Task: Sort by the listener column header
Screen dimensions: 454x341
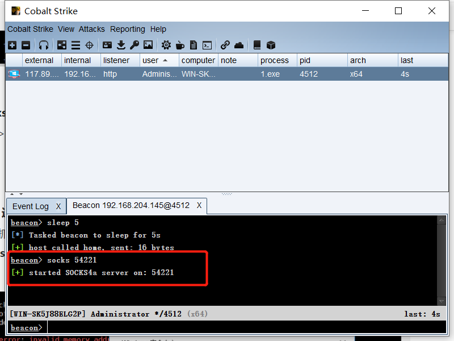Action: [120, 60]
